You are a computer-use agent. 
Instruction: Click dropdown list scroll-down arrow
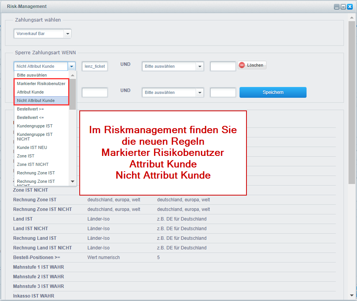[x=73, y=181]
